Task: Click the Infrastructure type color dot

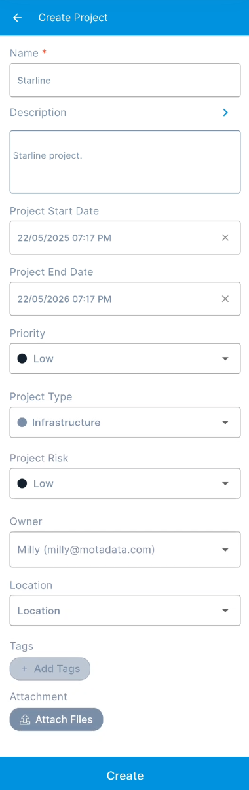Action: (22, 423)
